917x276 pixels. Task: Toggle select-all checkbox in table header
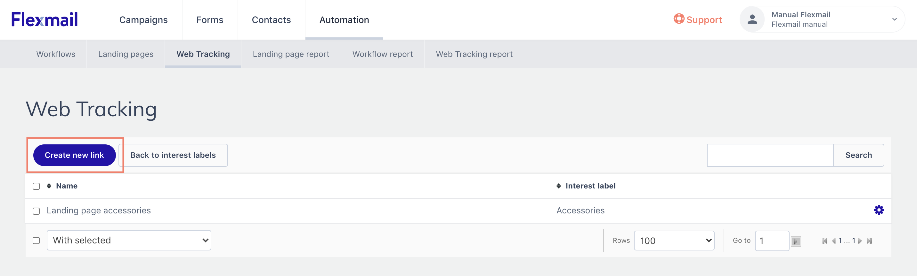pos(36,186)
